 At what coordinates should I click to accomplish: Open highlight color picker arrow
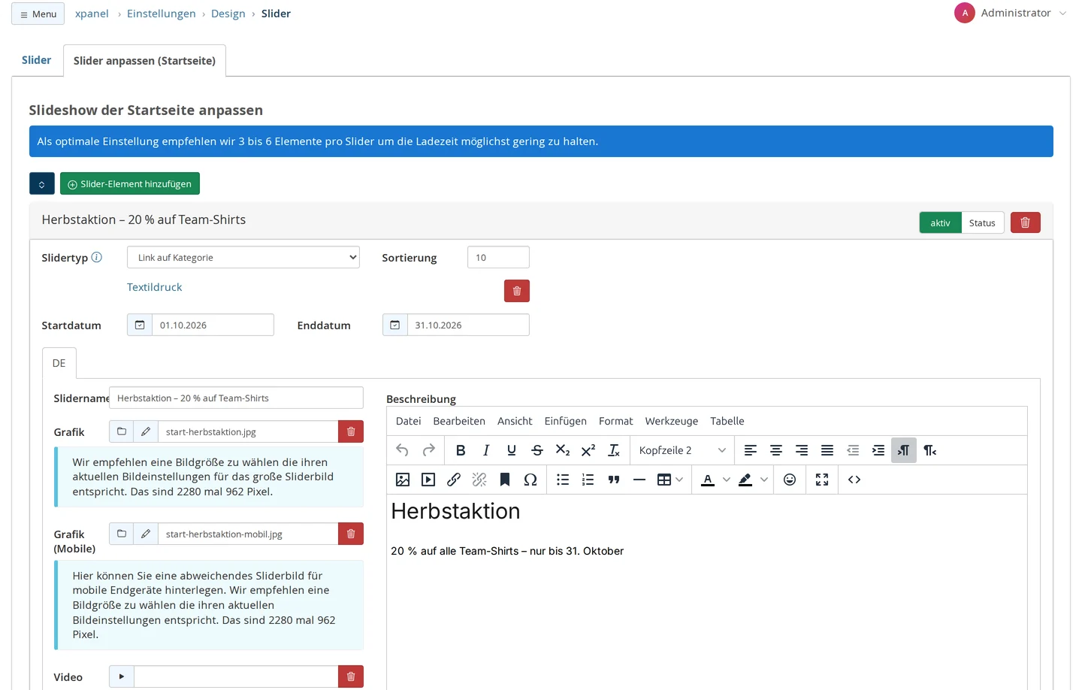click(x=764, y=480)
